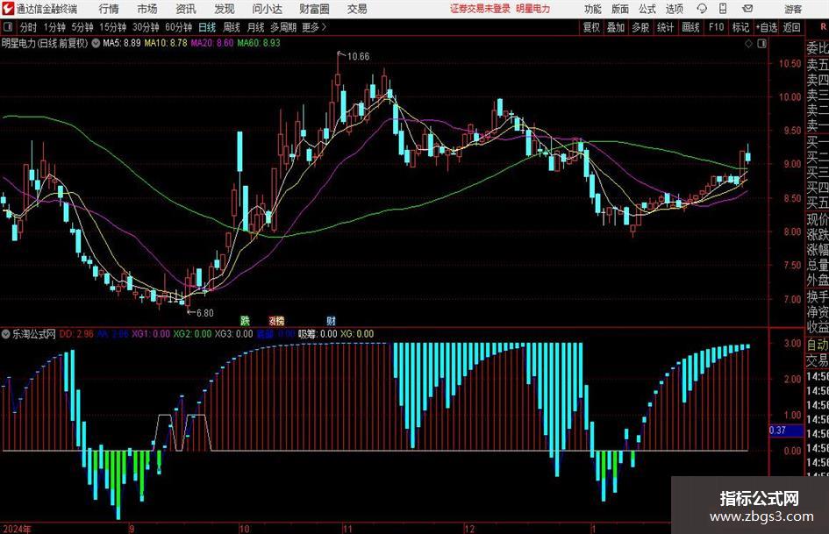The image size is (829, 534).
Task: Click the 复权 toolbar button
Action: [x=591, y=27]
